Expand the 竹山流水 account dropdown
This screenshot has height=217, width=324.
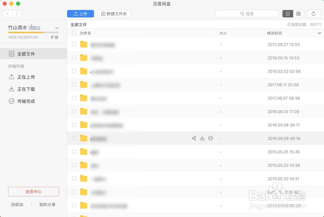57,28
